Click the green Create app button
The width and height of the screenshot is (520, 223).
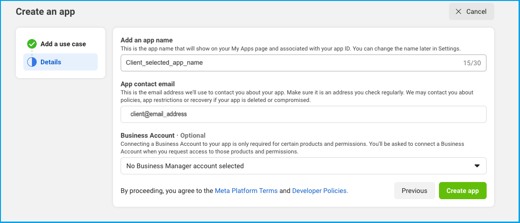[x=463, y=191]
